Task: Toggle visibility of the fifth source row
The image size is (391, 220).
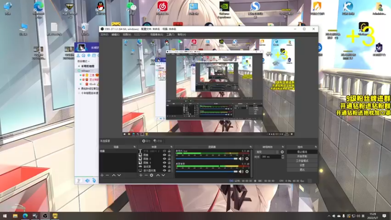Action: tap(165, 167)
